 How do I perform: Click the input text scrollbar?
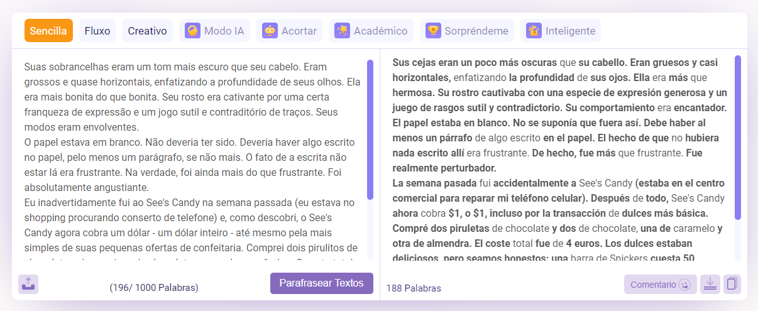coord(370,130)
